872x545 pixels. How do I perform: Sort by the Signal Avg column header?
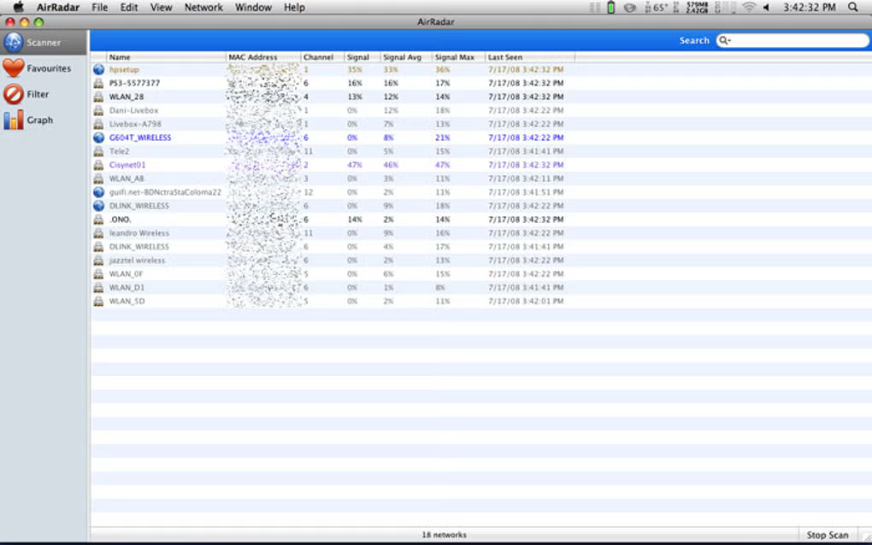point(406,57)
